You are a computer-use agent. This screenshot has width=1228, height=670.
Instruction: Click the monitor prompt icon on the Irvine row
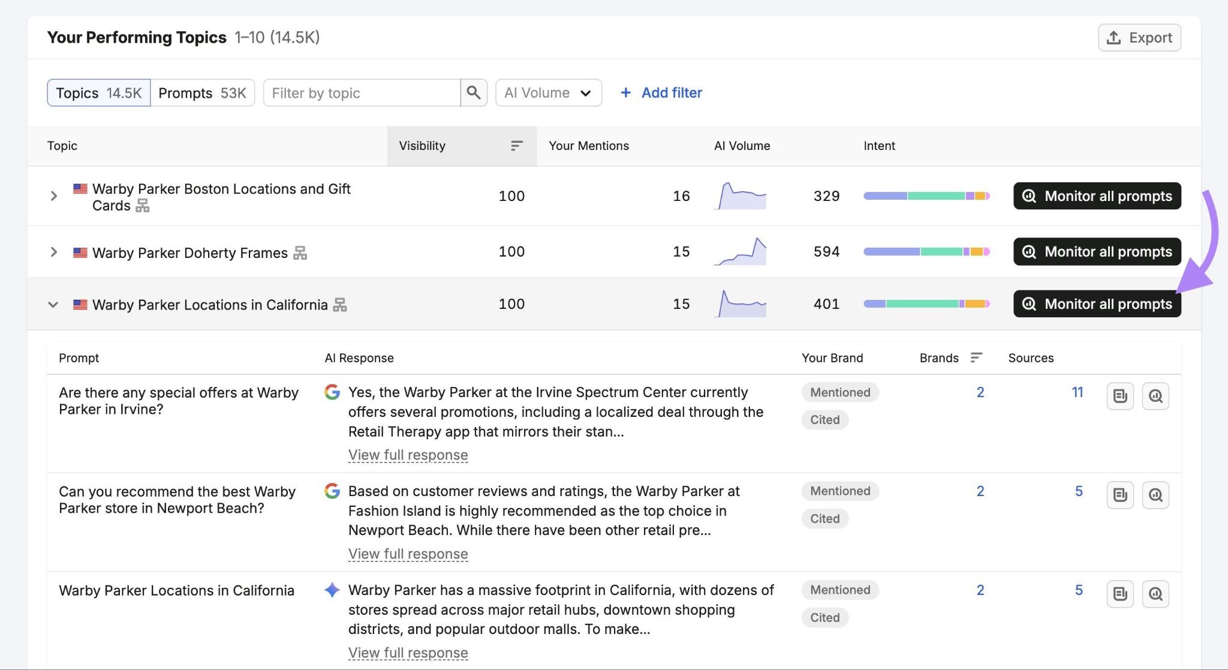(1155, 396)
